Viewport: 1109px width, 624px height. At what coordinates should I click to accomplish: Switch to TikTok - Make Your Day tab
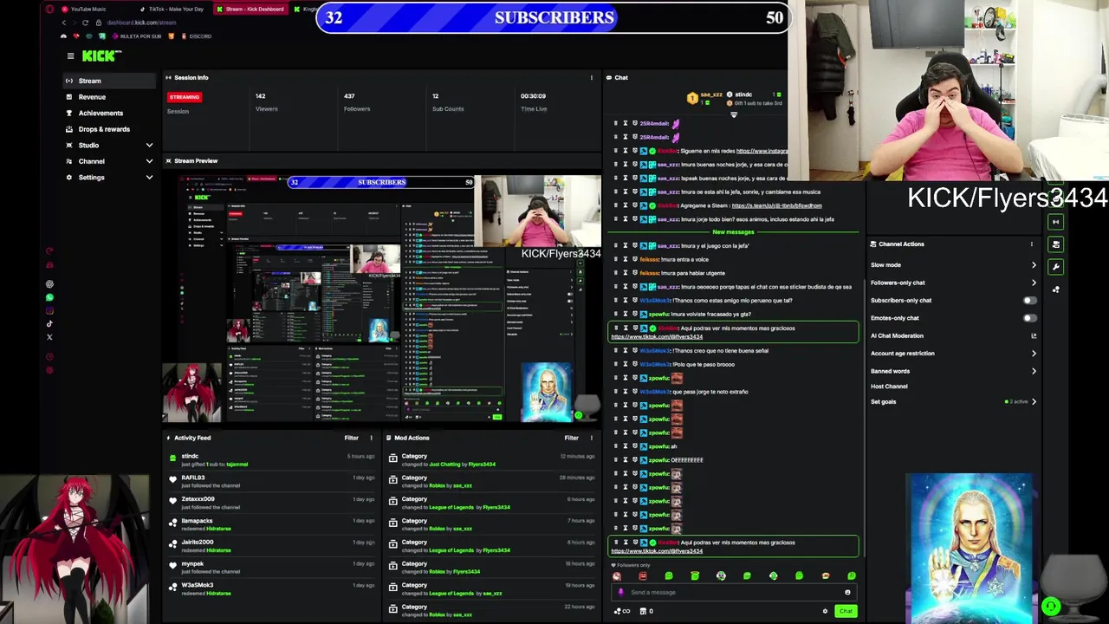[173, 9]
